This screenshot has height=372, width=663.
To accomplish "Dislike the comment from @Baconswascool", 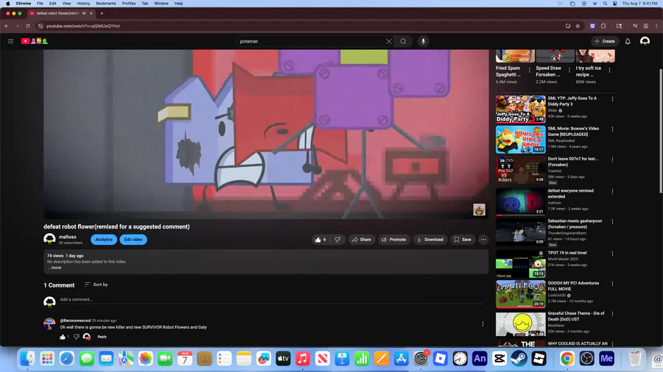I will click(x=77, y=337).
